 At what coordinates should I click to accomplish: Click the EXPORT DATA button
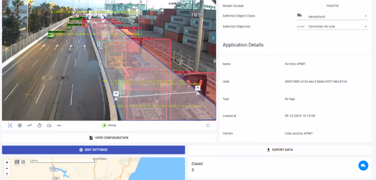coord(280,150)
